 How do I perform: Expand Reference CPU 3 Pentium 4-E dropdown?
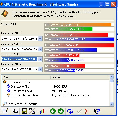point(40,59)
